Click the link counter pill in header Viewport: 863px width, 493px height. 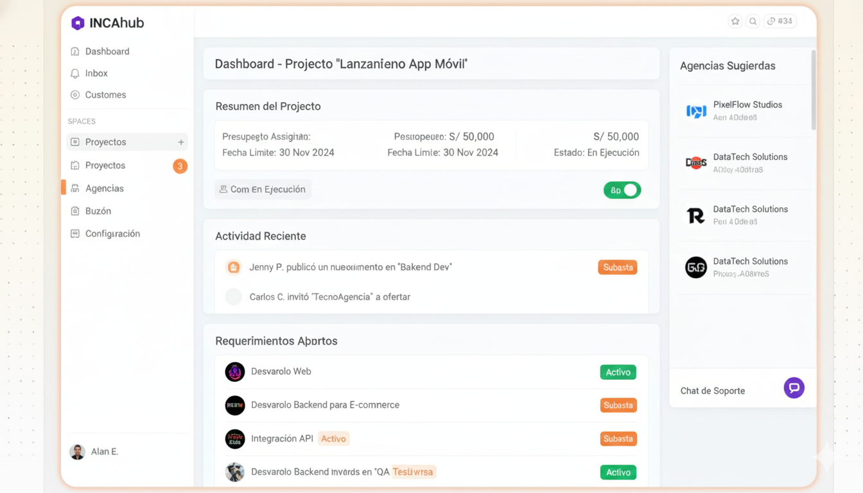click(780, 21)
